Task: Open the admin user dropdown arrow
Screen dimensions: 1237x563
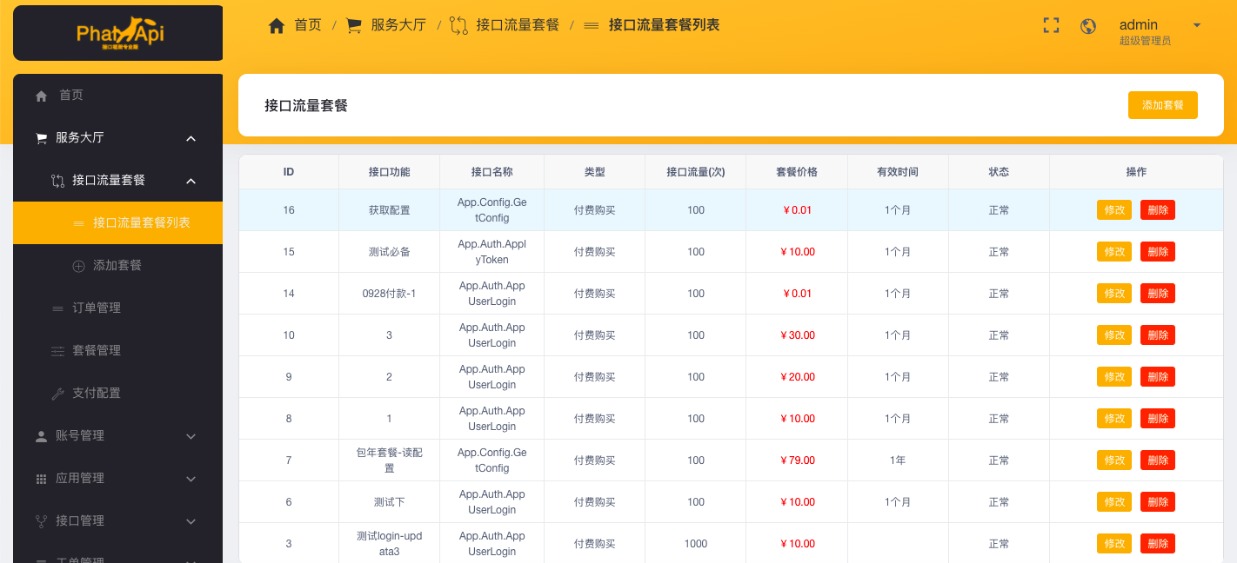Action: tap(1196, 25)
